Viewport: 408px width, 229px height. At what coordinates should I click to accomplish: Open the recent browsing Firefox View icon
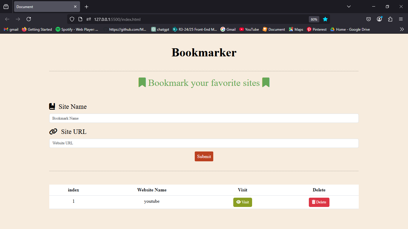(x=6, y=7)
